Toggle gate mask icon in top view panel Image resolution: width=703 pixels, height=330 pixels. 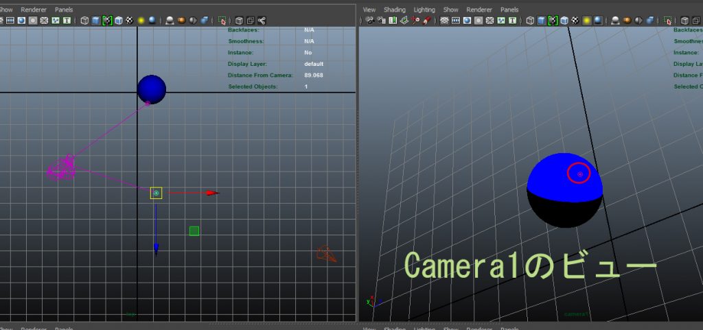click(33, 21)
